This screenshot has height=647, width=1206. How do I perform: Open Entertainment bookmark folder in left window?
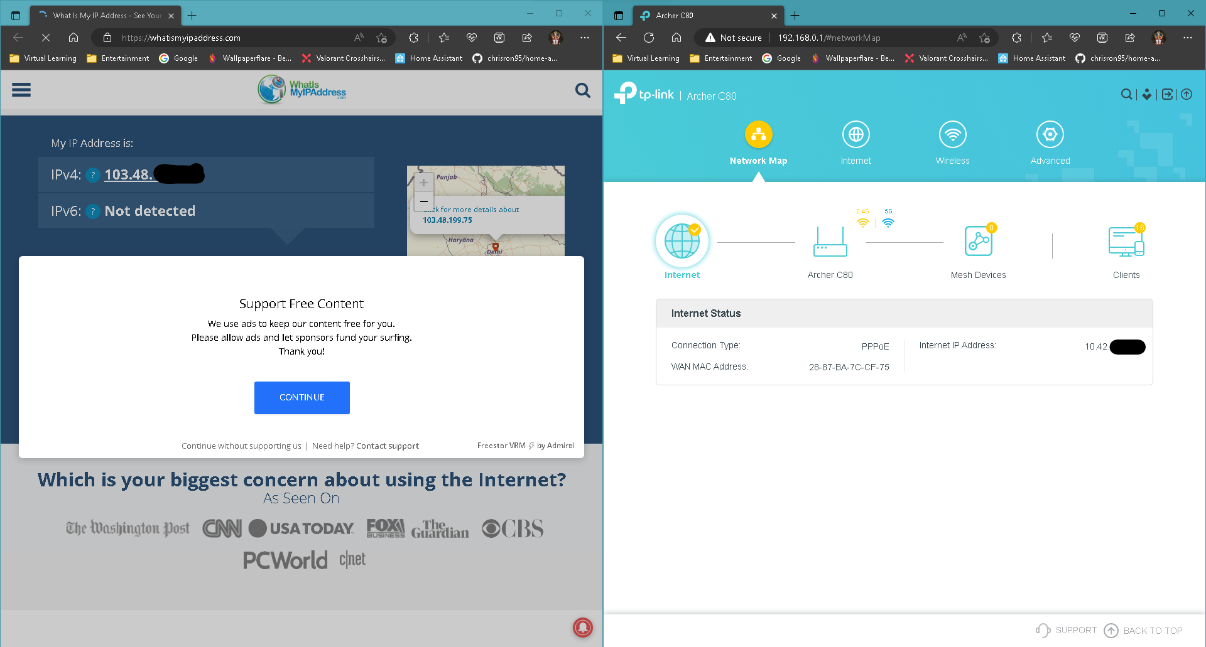pyautogui.click(x=118, y=58)
